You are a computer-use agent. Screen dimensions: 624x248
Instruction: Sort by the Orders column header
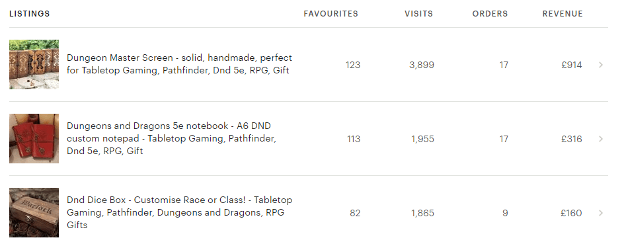tap(490, 14)
